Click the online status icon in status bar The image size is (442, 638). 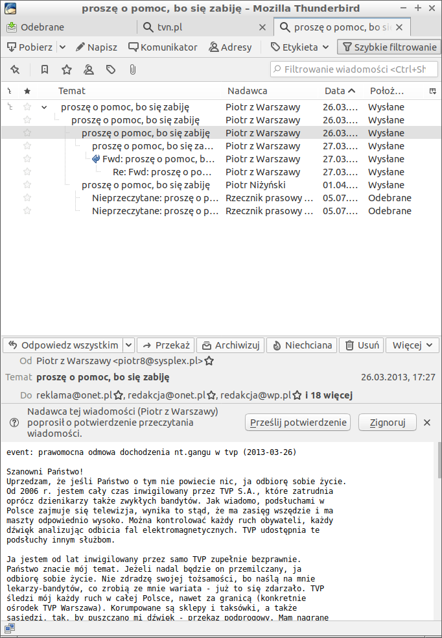point(10,629)
